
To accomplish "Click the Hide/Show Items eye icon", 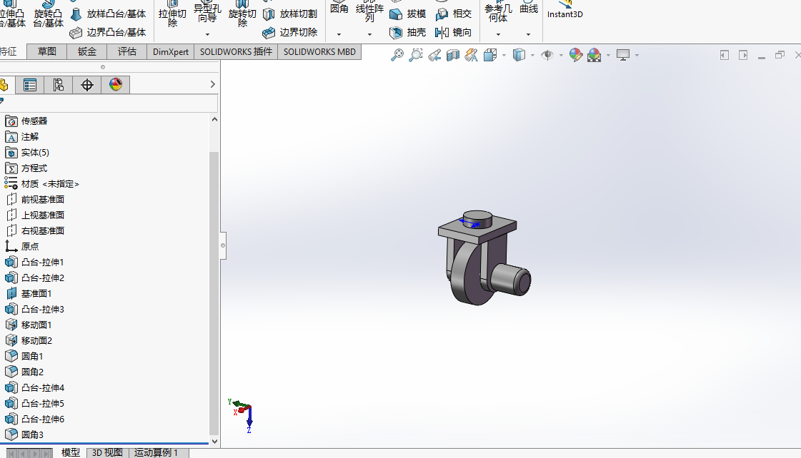I will 547,55.
